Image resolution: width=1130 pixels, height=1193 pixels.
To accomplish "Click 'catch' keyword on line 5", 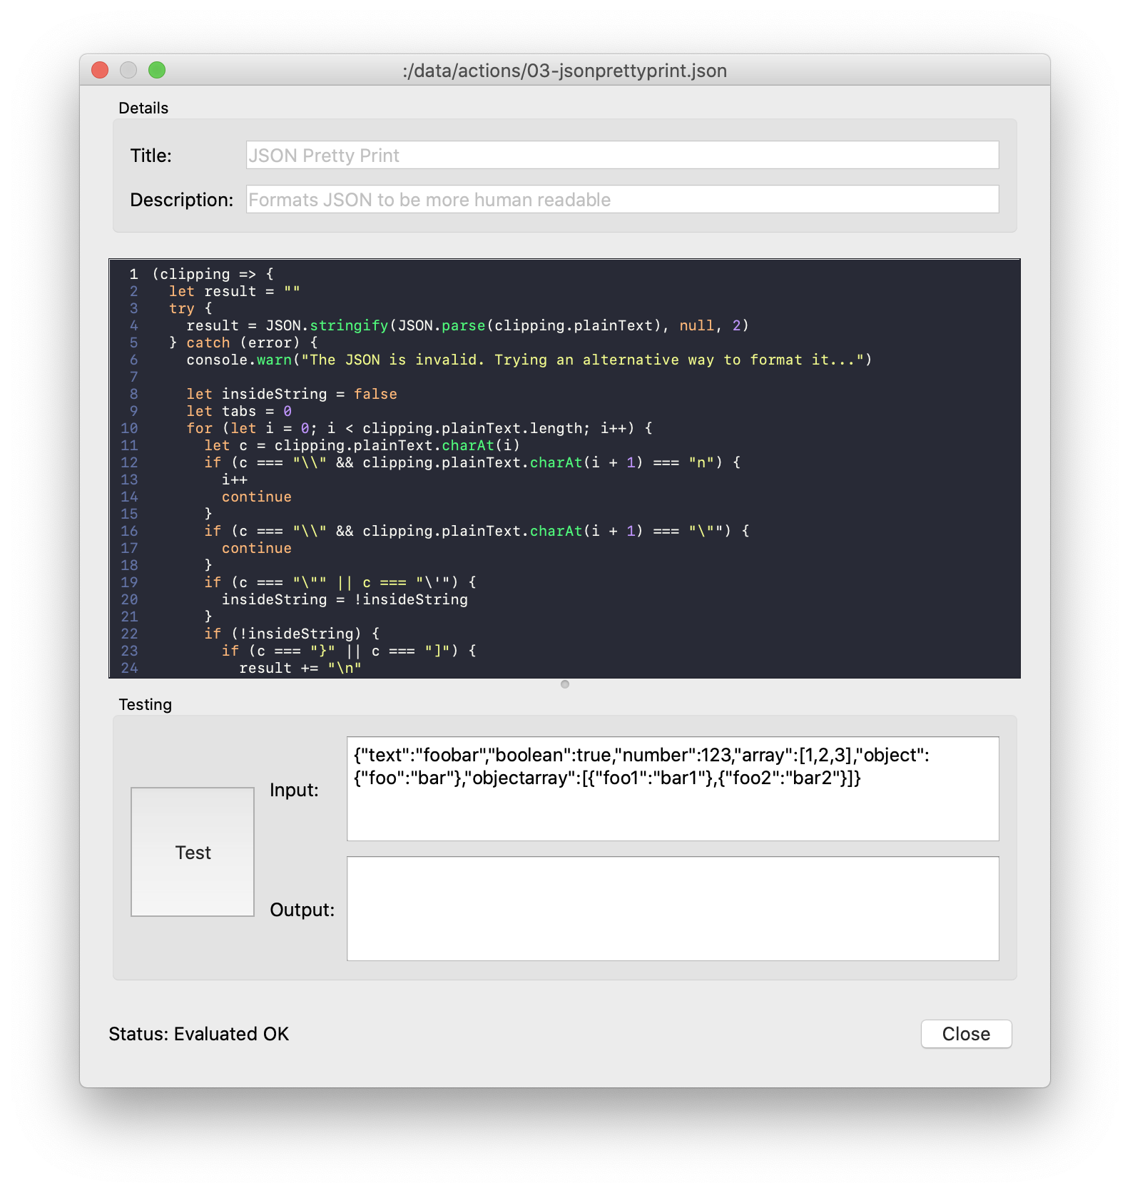I will point(208,342).
